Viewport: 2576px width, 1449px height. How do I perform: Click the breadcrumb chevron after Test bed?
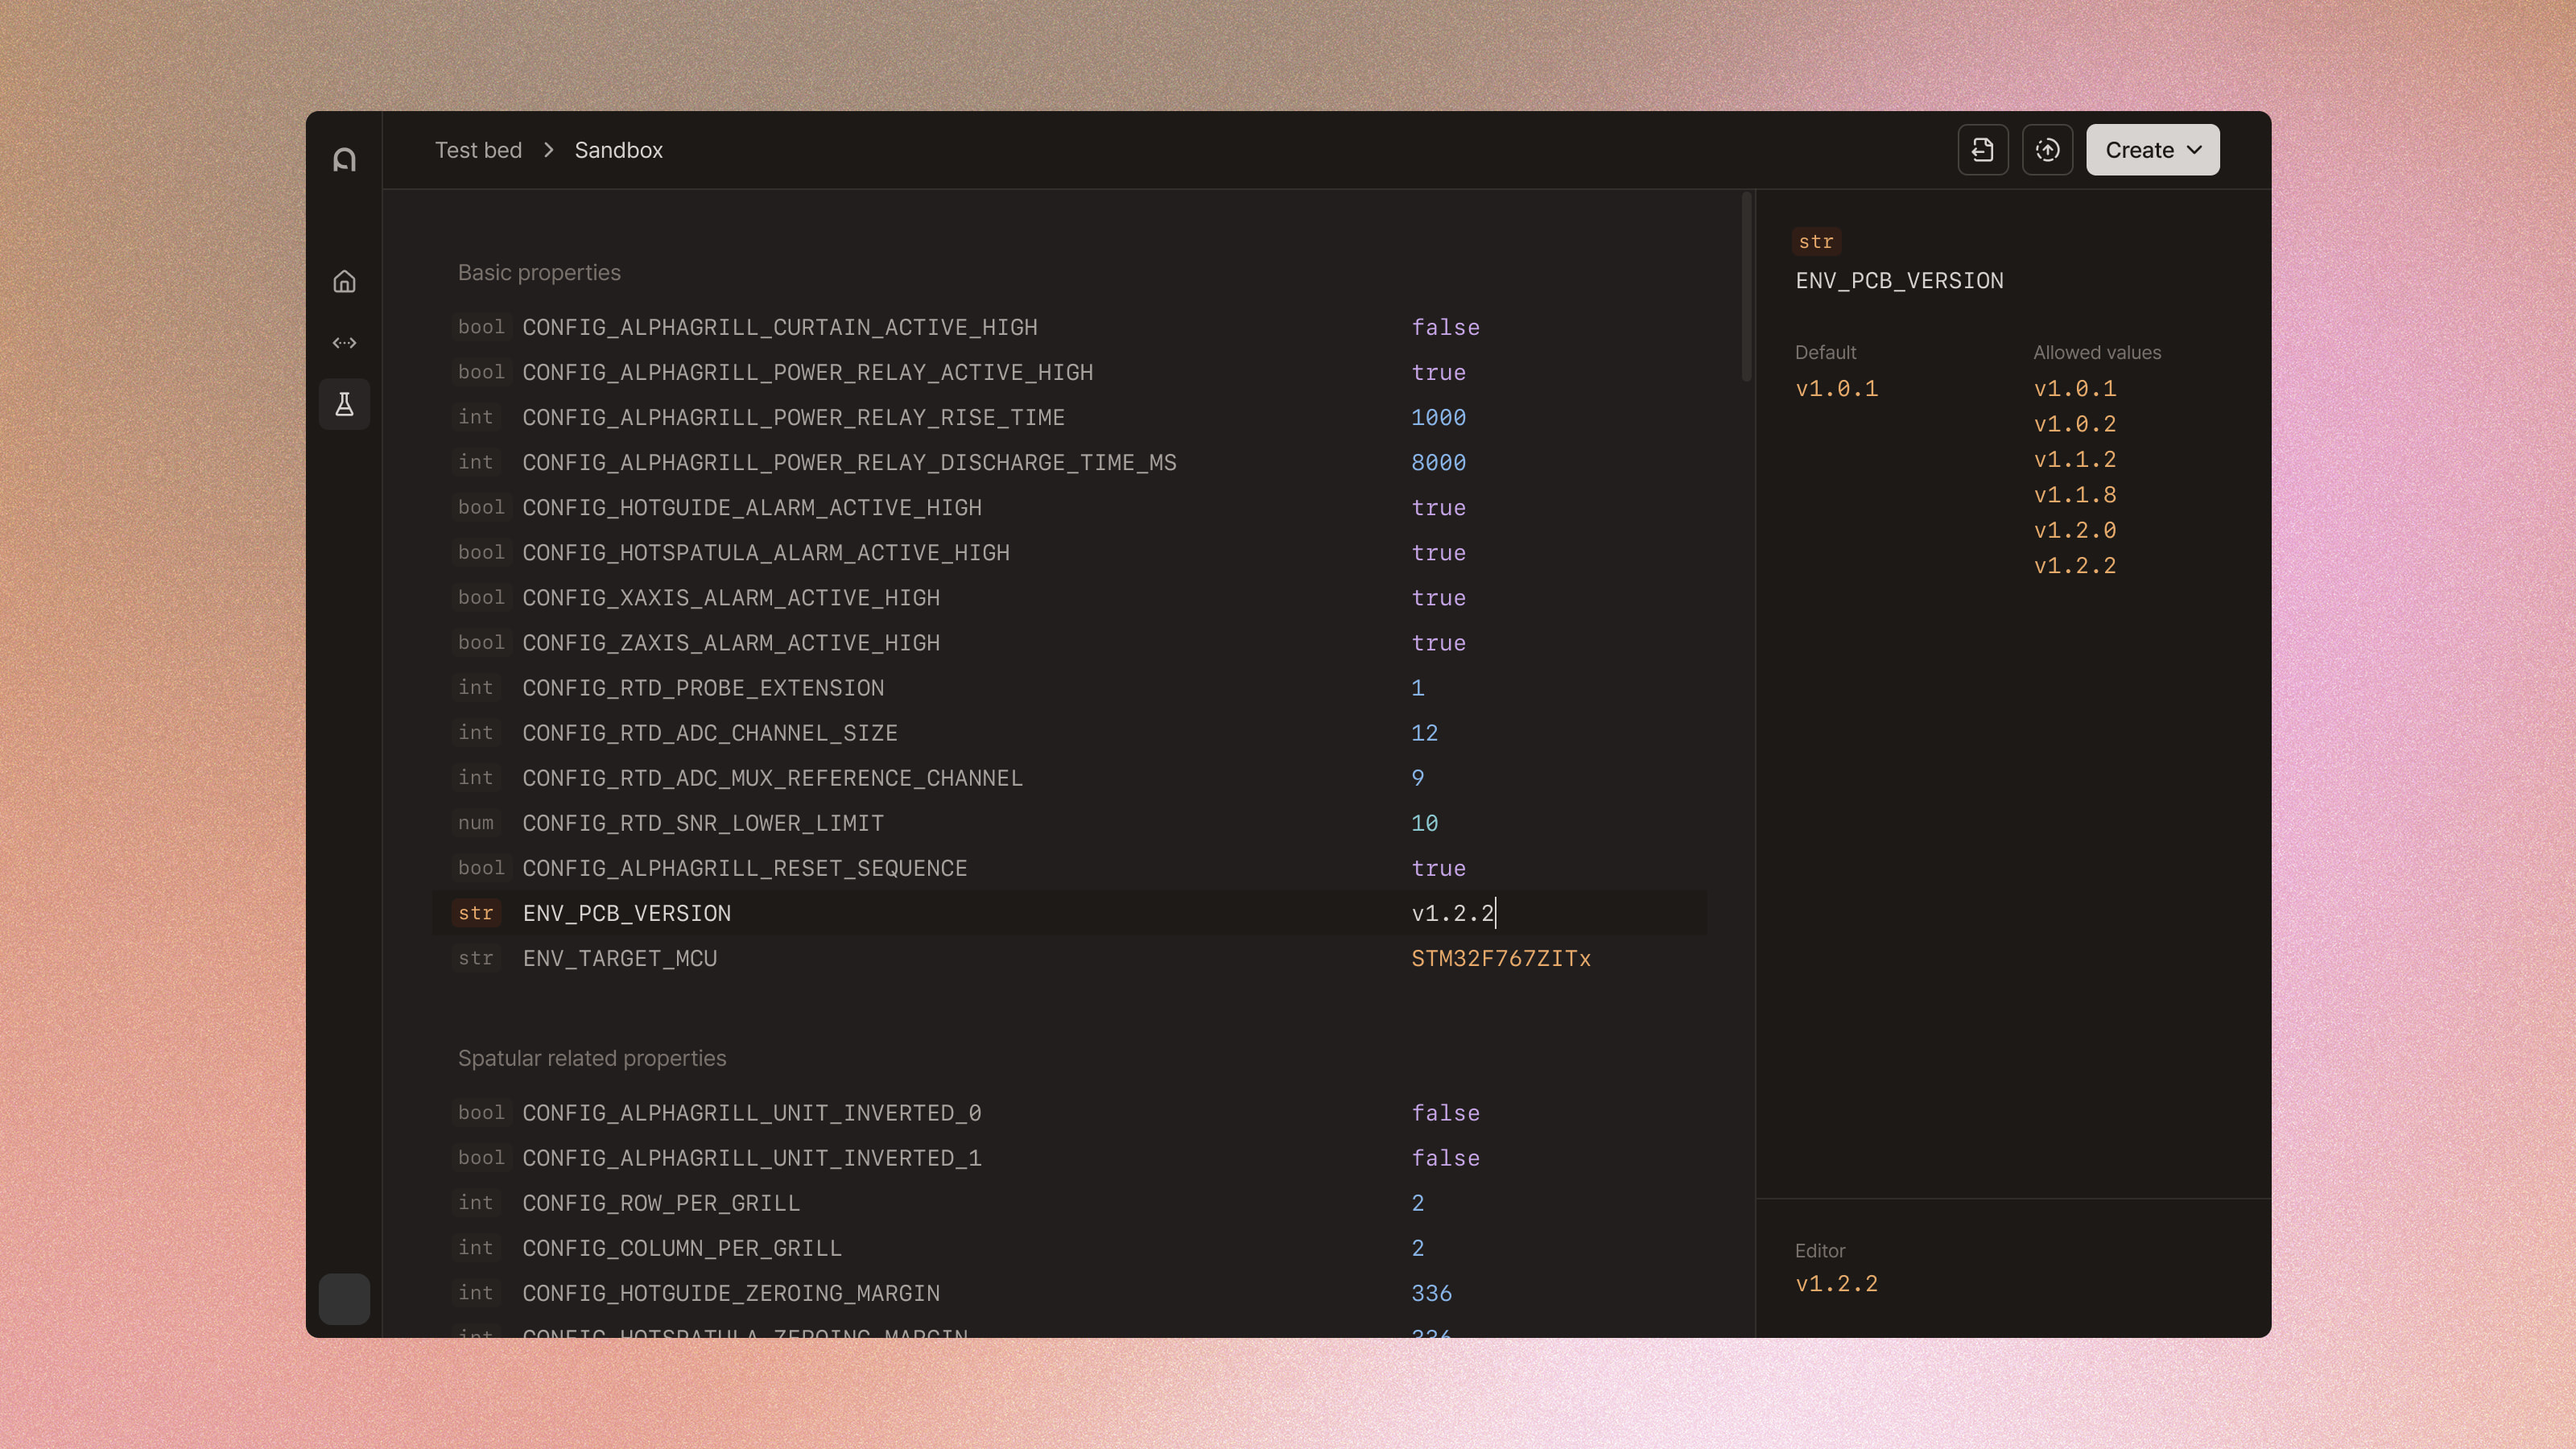pyautogui.click(x=549, y=150)
